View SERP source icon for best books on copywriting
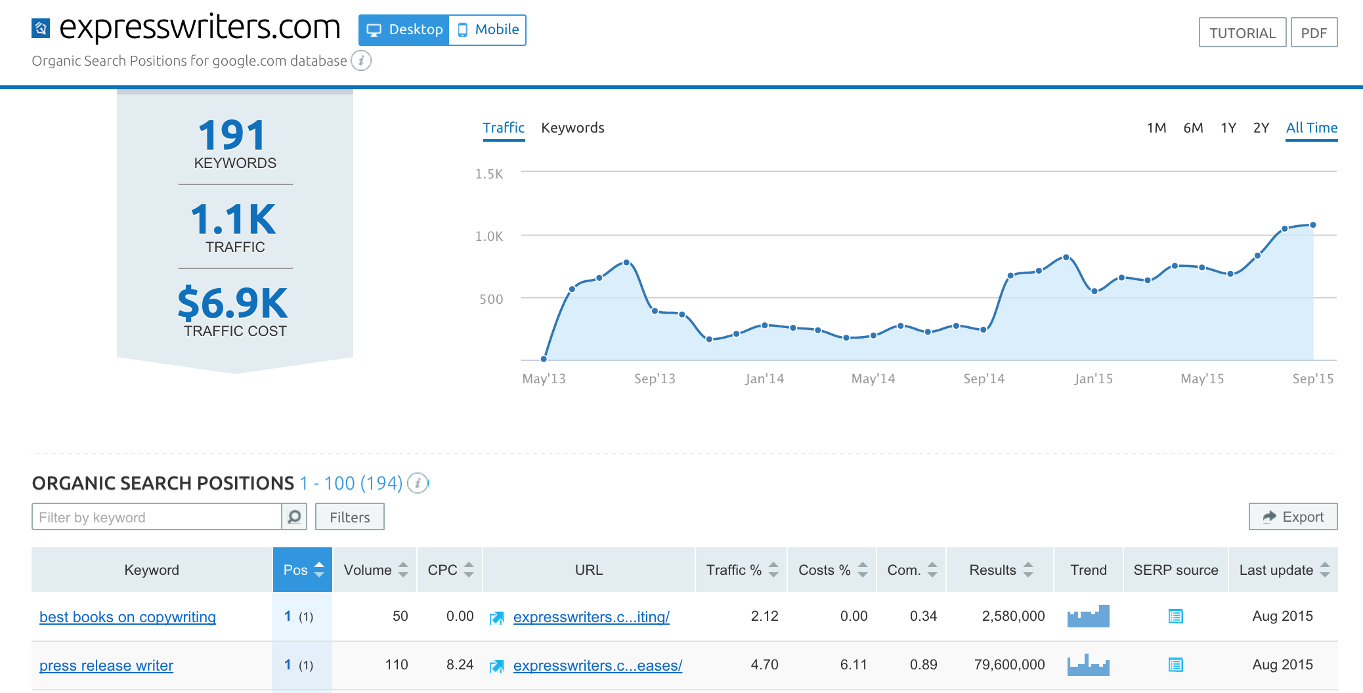The image size is (1363, 693). 1175,616
